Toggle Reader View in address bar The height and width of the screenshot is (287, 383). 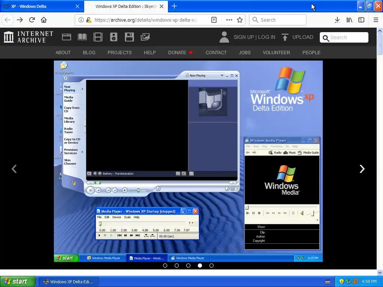[x=214, y=20]
